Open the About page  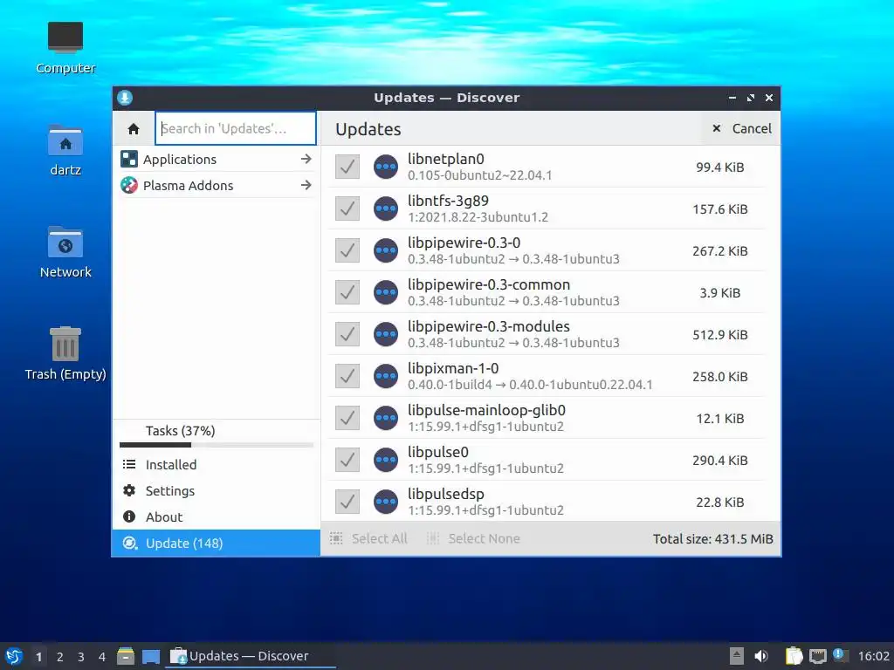[x=217, y=517]
